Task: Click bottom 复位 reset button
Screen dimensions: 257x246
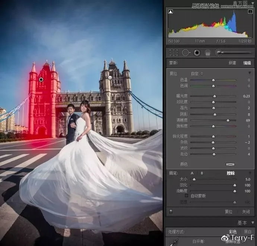Action: (229, 212)
